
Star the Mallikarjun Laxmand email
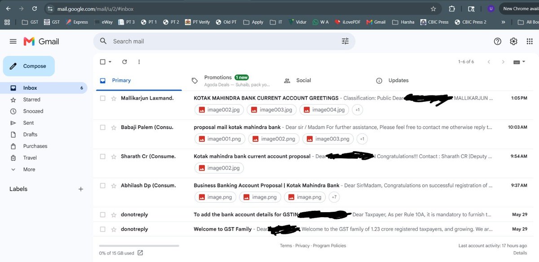coord(114,98)
